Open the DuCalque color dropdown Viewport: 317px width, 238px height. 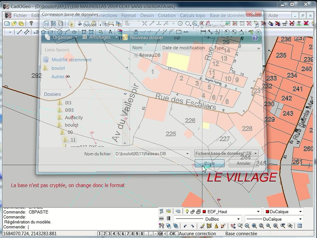[300, 212]
